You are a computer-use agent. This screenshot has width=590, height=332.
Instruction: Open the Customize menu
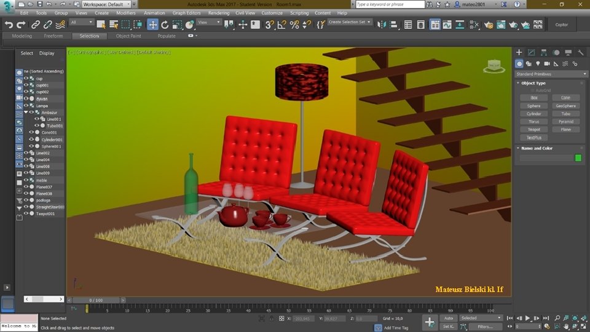pyautogui.click(x=272, y=13)
